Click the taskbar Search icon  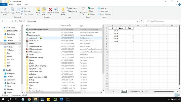click(x=10, y=99)
